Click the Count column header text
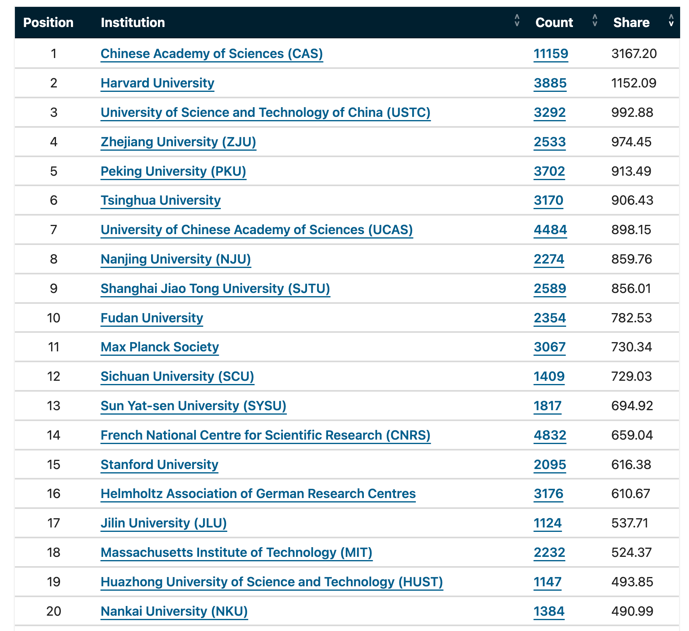The height and width of the screenshot is (631, 689). click(x=554, y=23)
